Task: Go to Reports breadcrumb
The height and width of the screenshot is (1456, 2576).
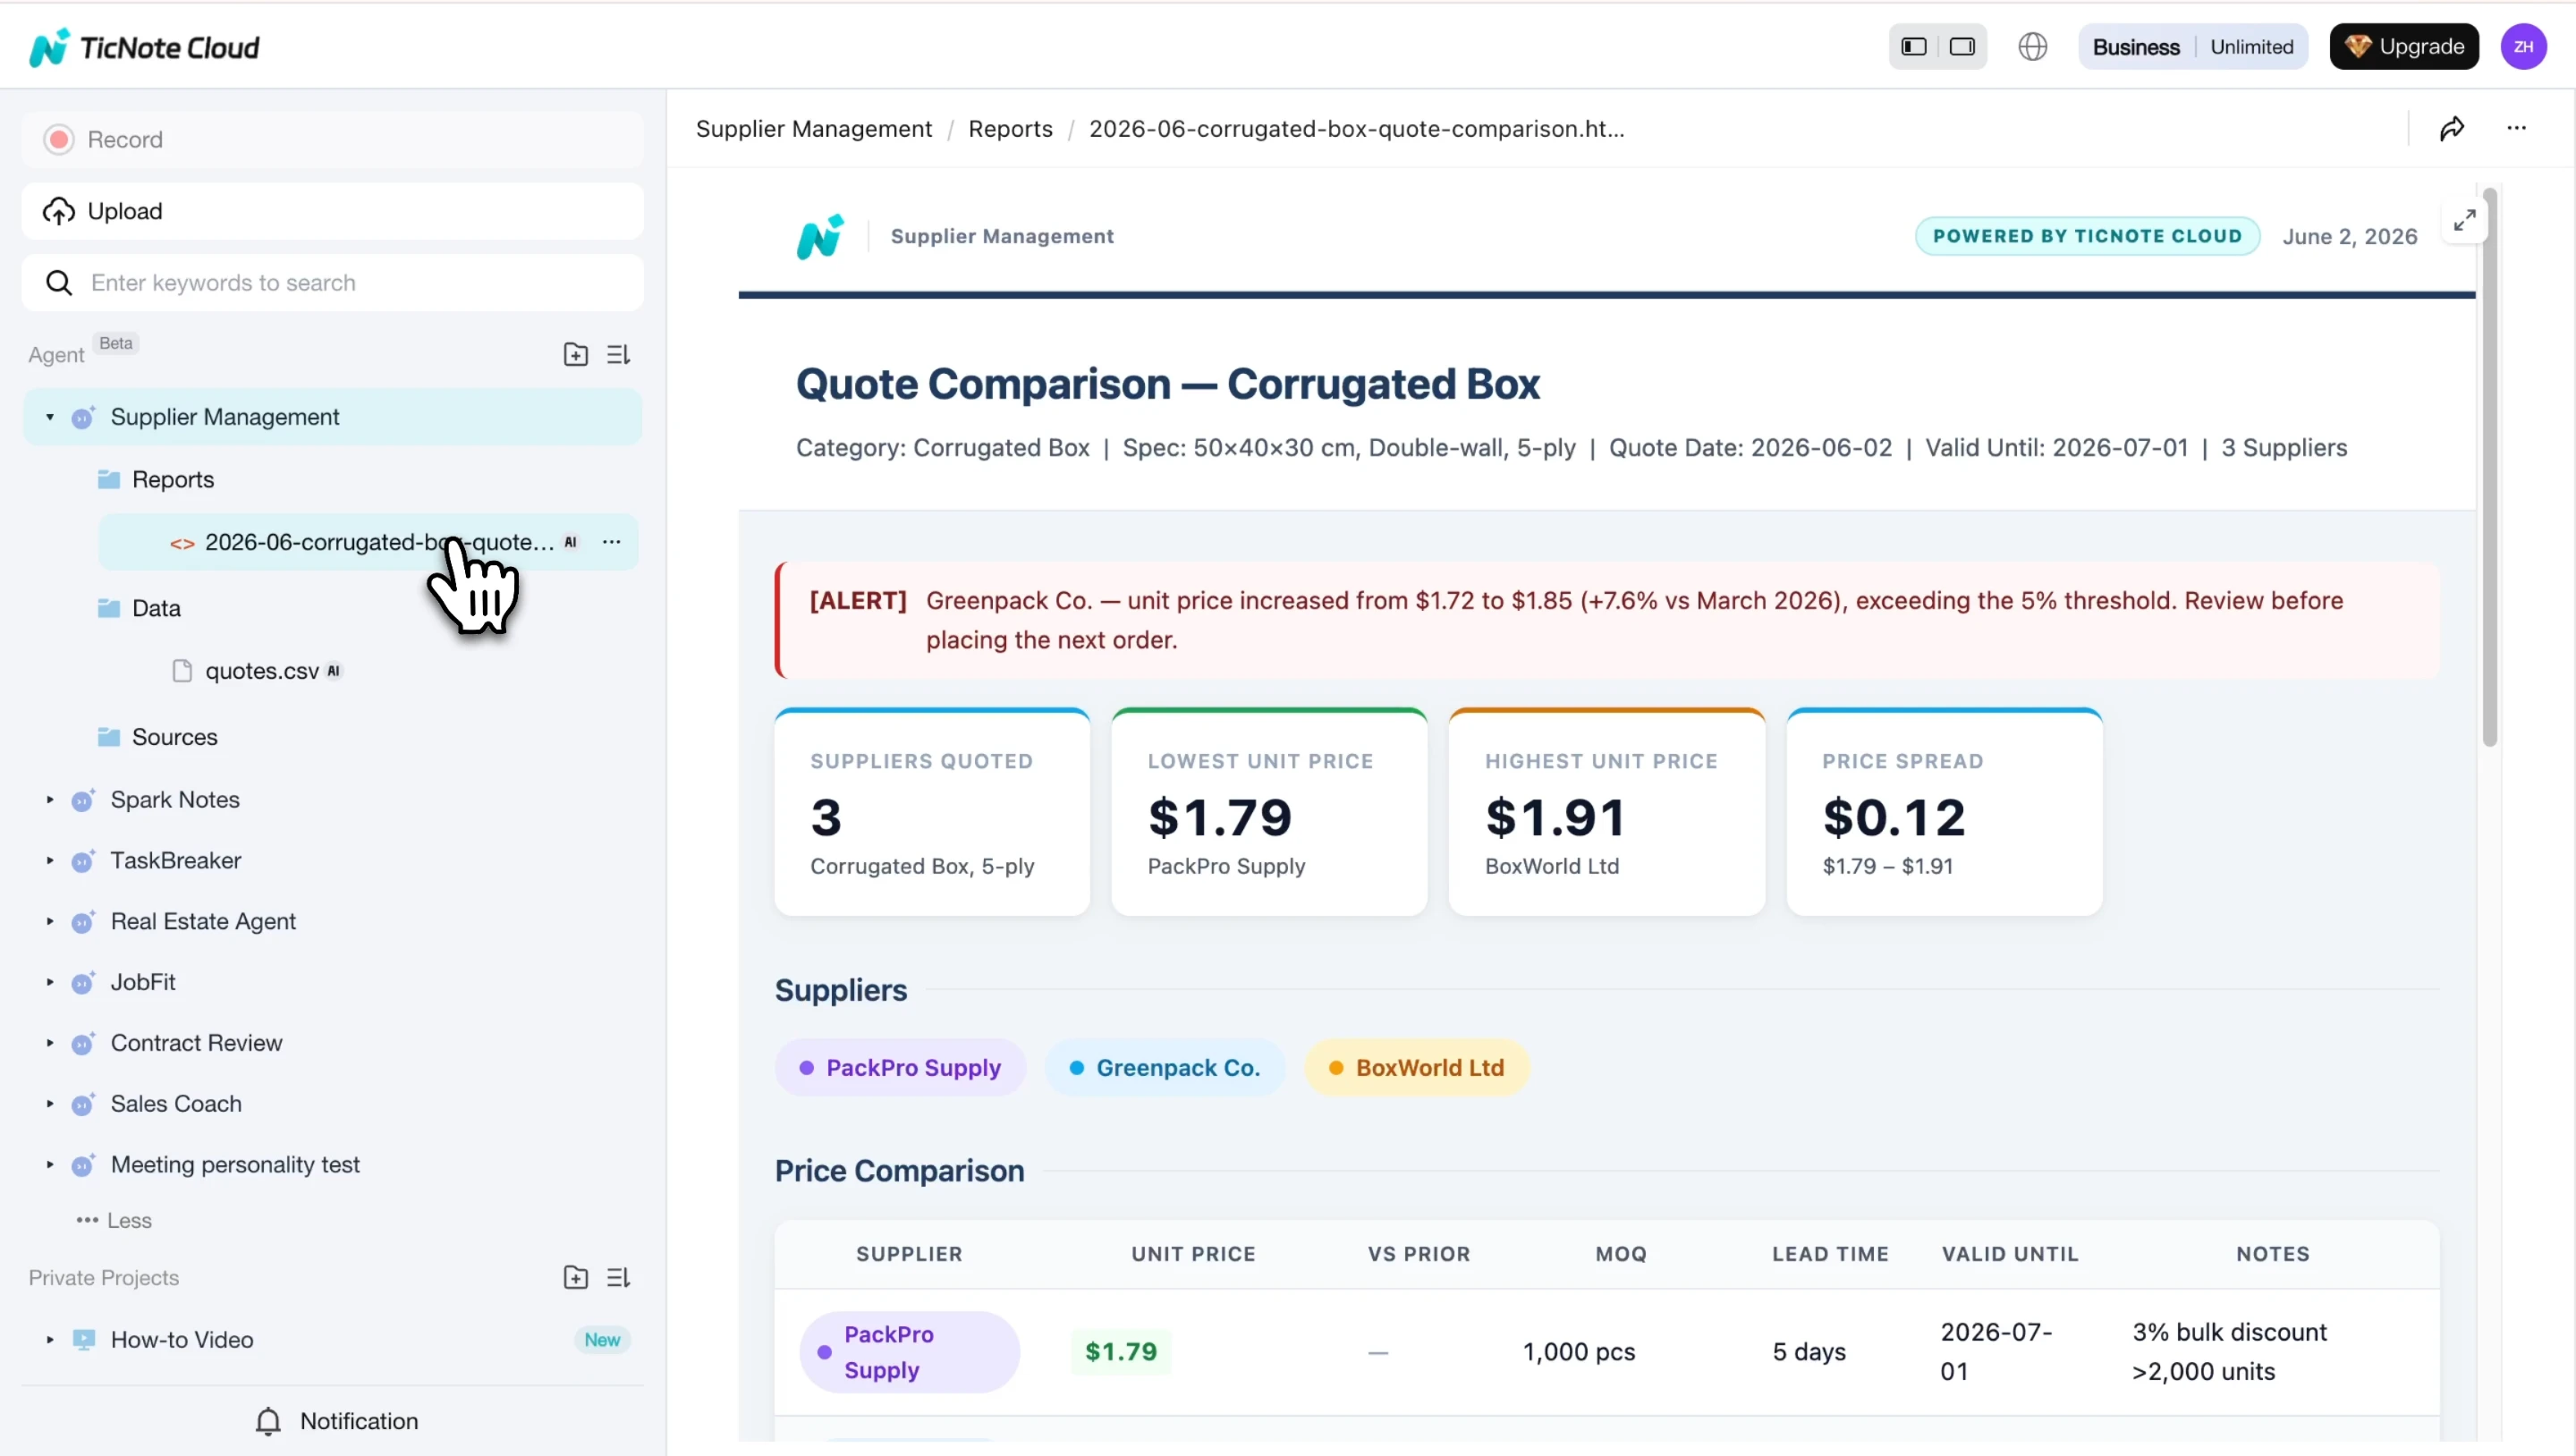Action: [1010, 129]
